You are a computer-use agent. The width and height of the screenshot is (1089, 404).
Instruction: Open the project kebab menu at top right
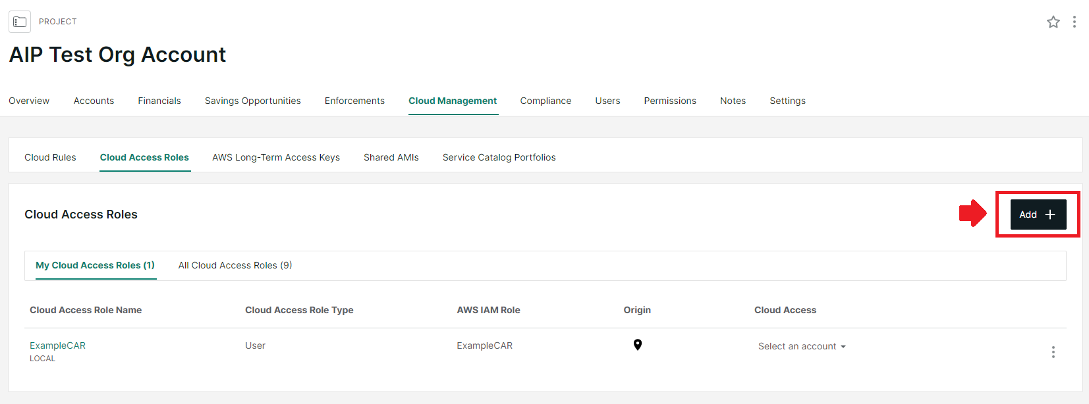pos(1074,22)
